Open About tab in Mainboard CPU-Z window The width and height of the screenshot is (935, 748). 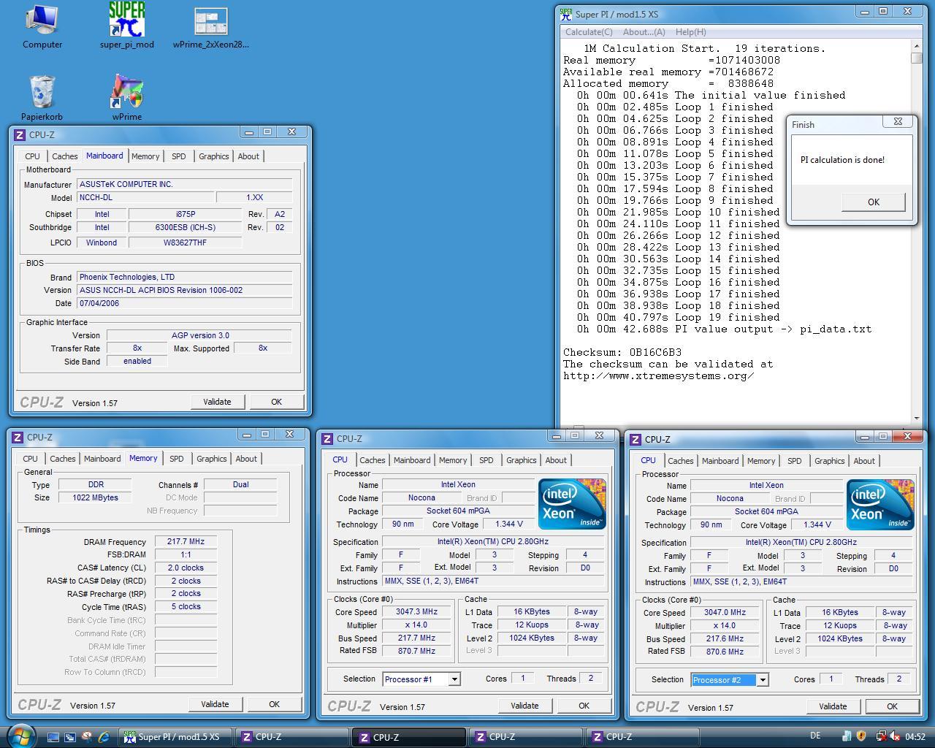[x=248, y=156]
